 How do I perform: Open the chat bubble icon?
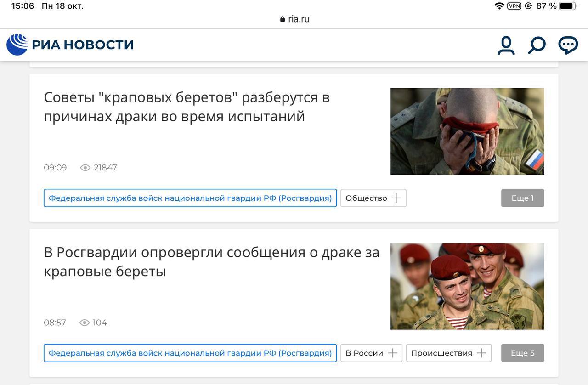[x=568, y=45]
